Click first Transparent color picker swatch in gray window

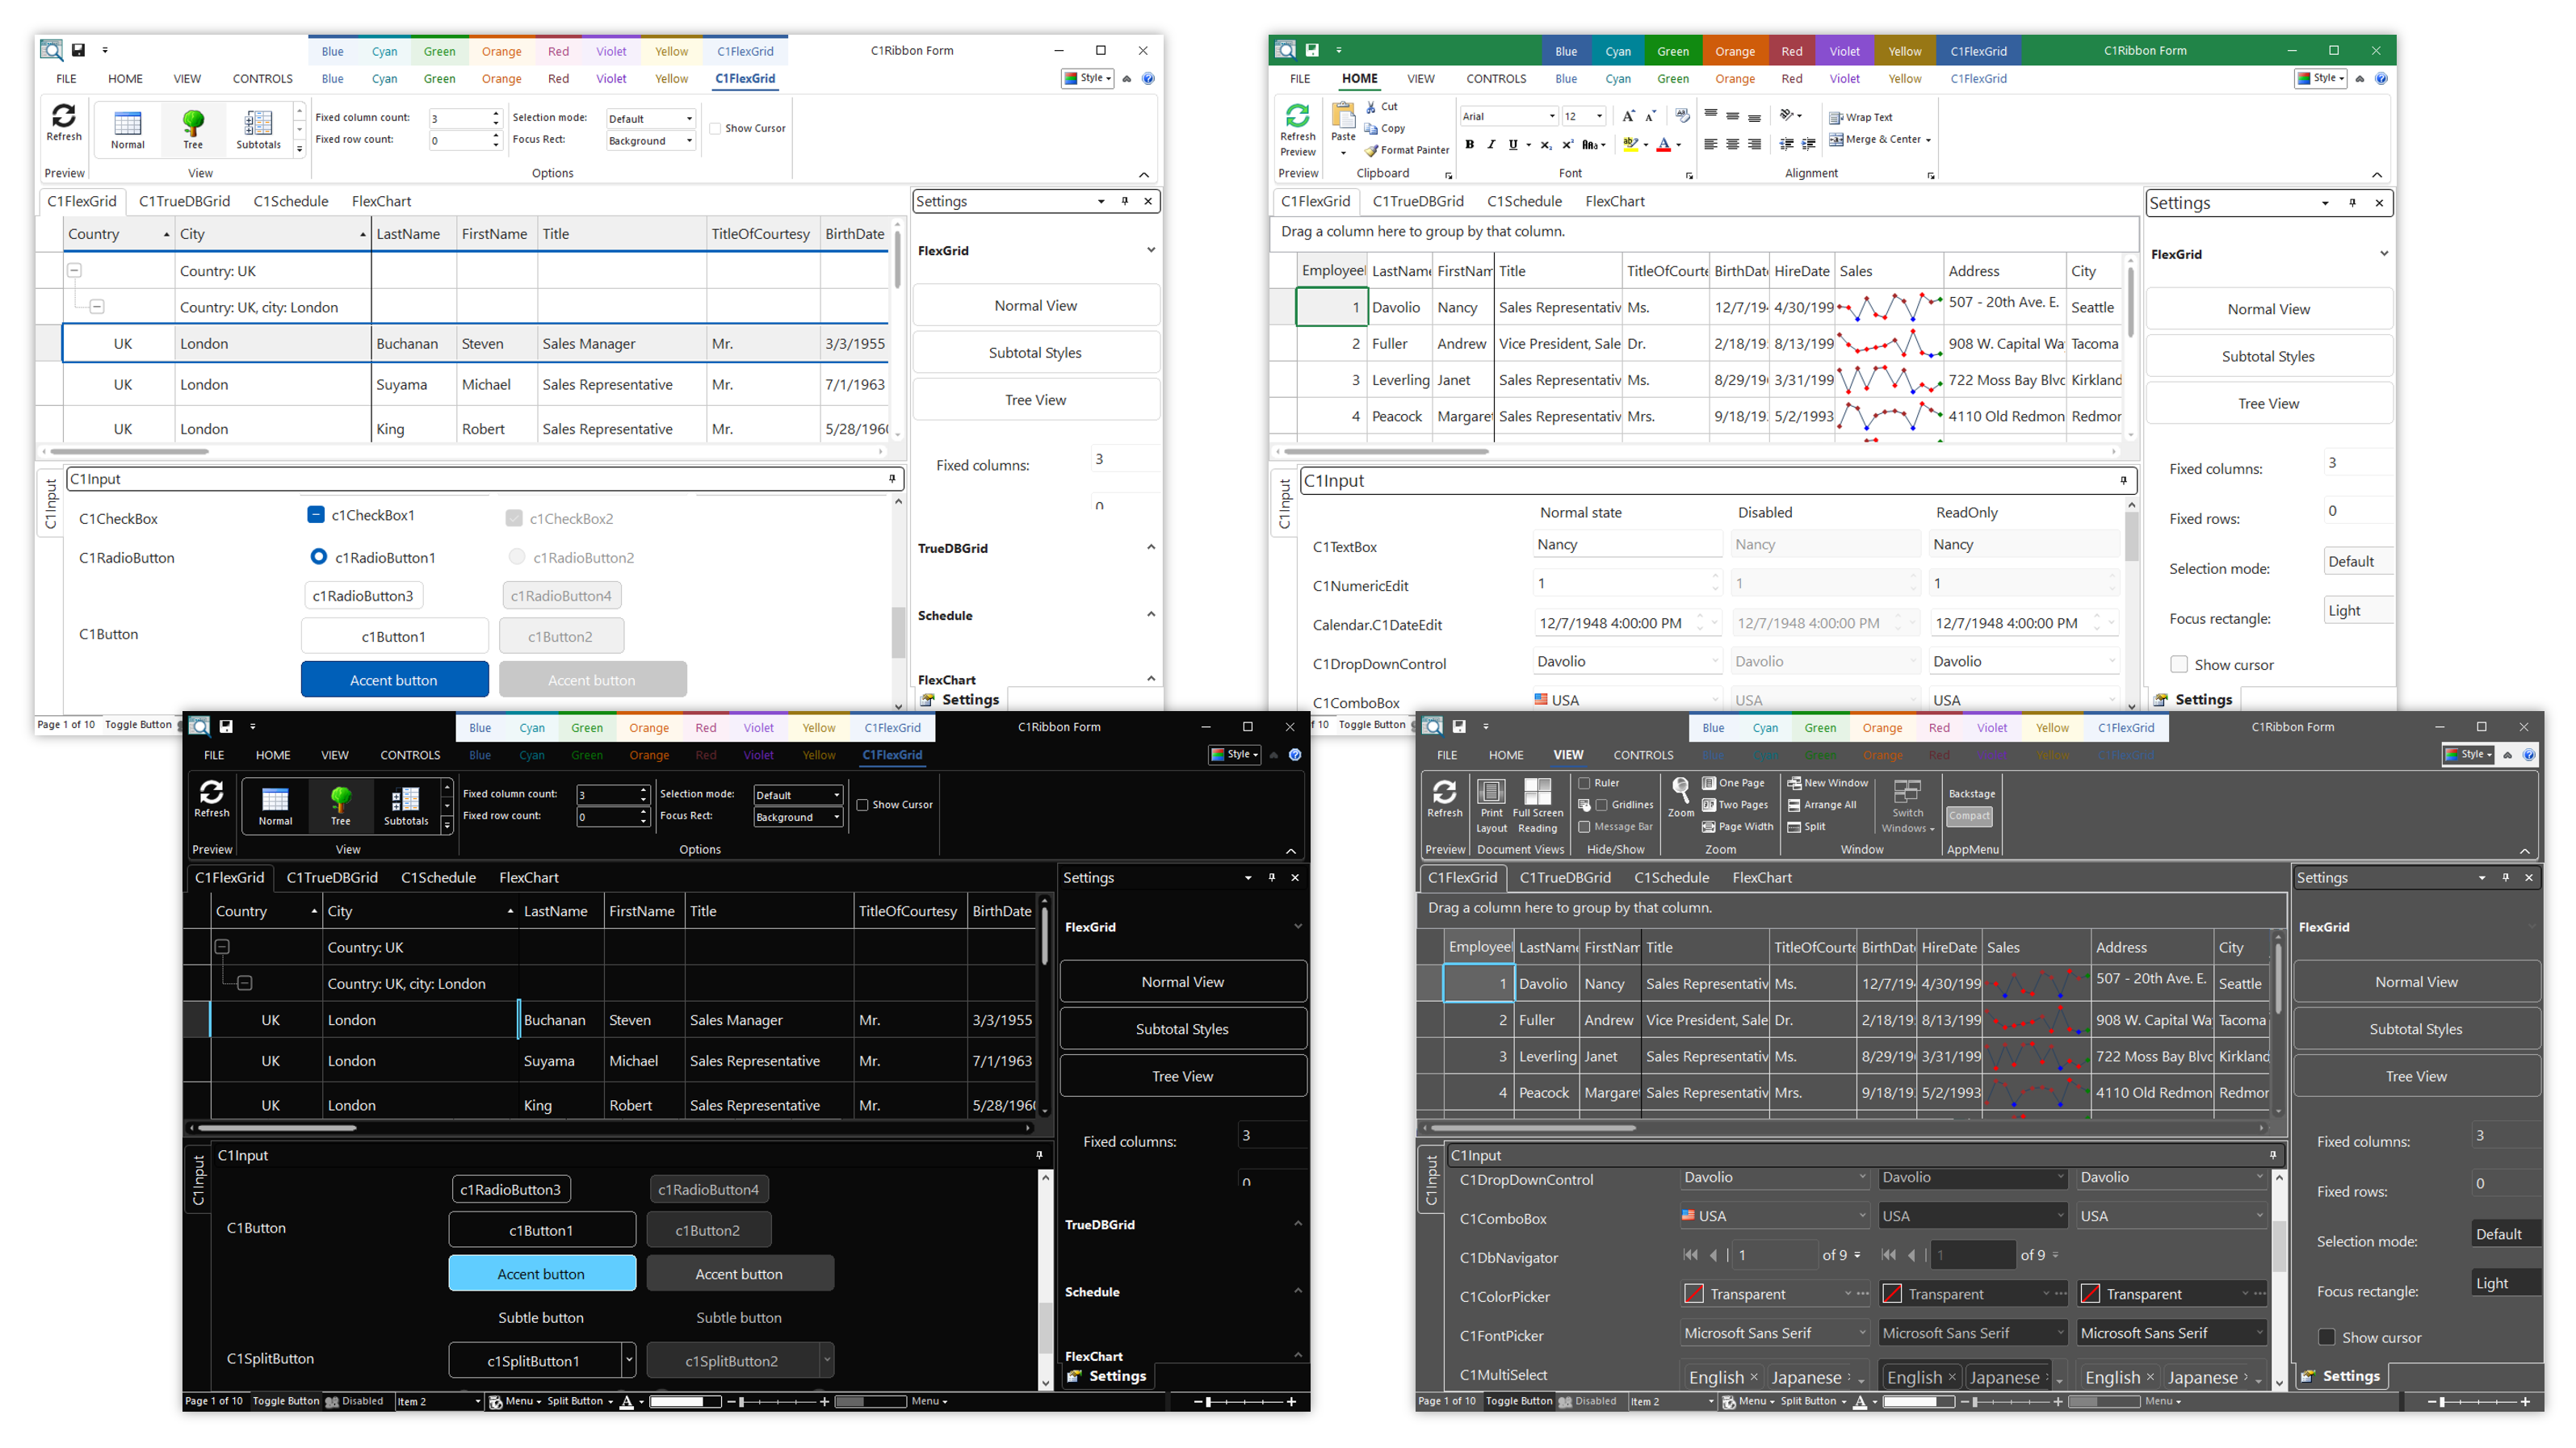coord(1693,1293)
